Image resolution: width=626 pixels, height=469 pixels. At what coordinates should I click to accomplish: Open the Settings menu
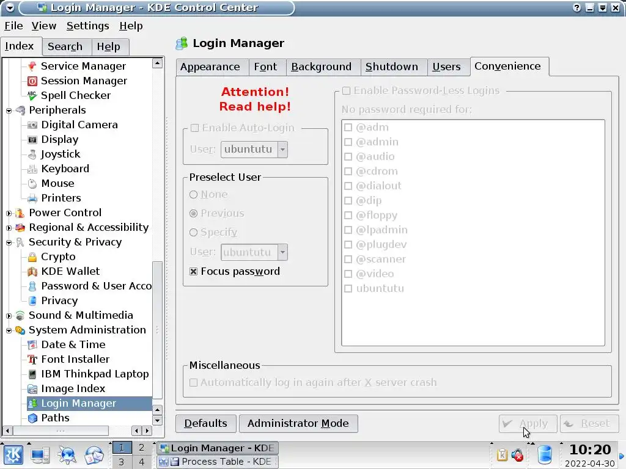click(88, 26)
